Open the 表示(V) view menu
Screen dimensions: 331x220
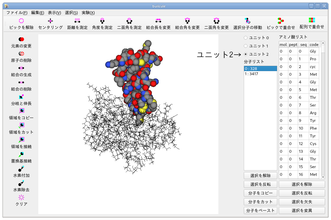click(55, 13)
